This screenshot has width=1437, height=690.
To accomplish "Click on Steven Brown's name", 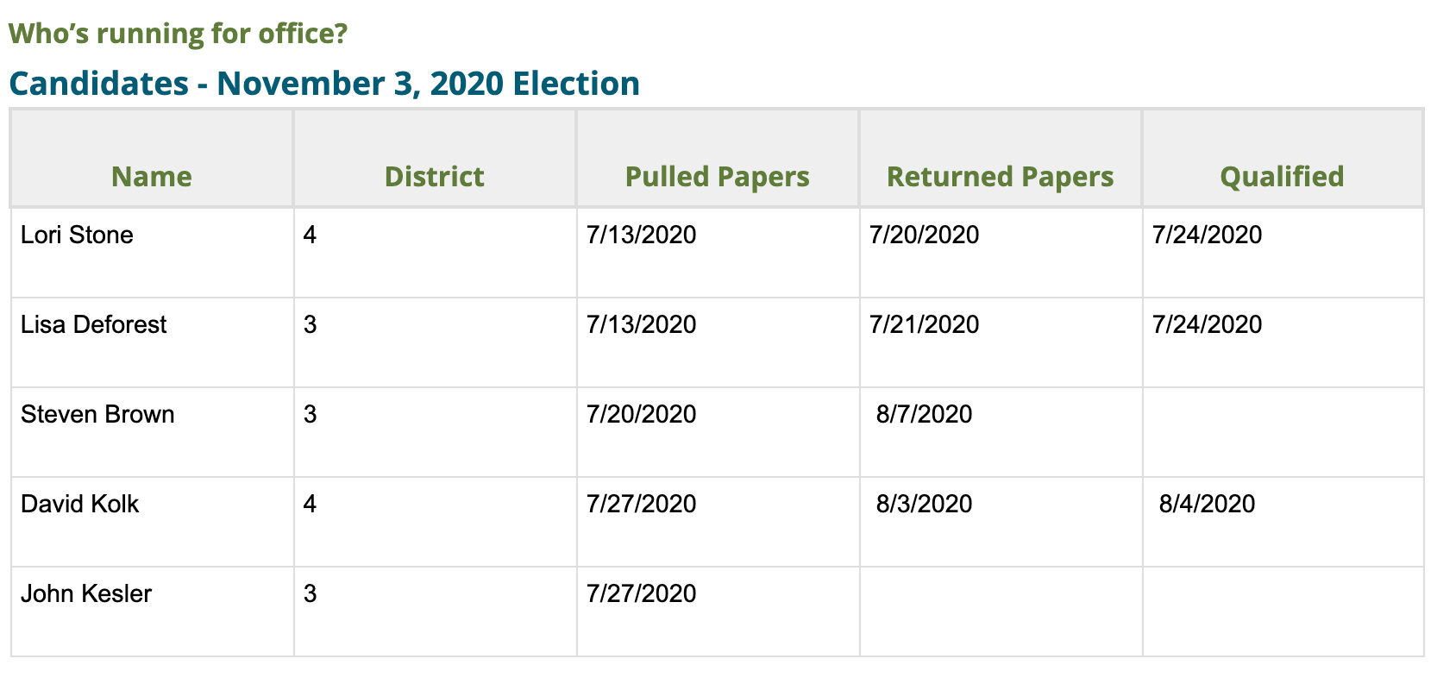I will 97,414.
